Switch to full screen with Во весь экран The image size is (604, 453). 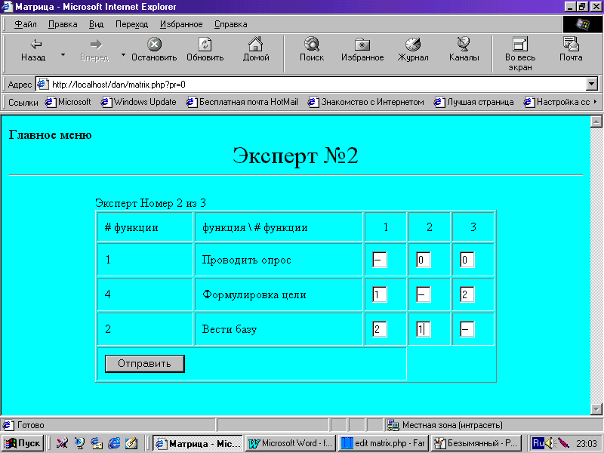click(x=520, y=54)
